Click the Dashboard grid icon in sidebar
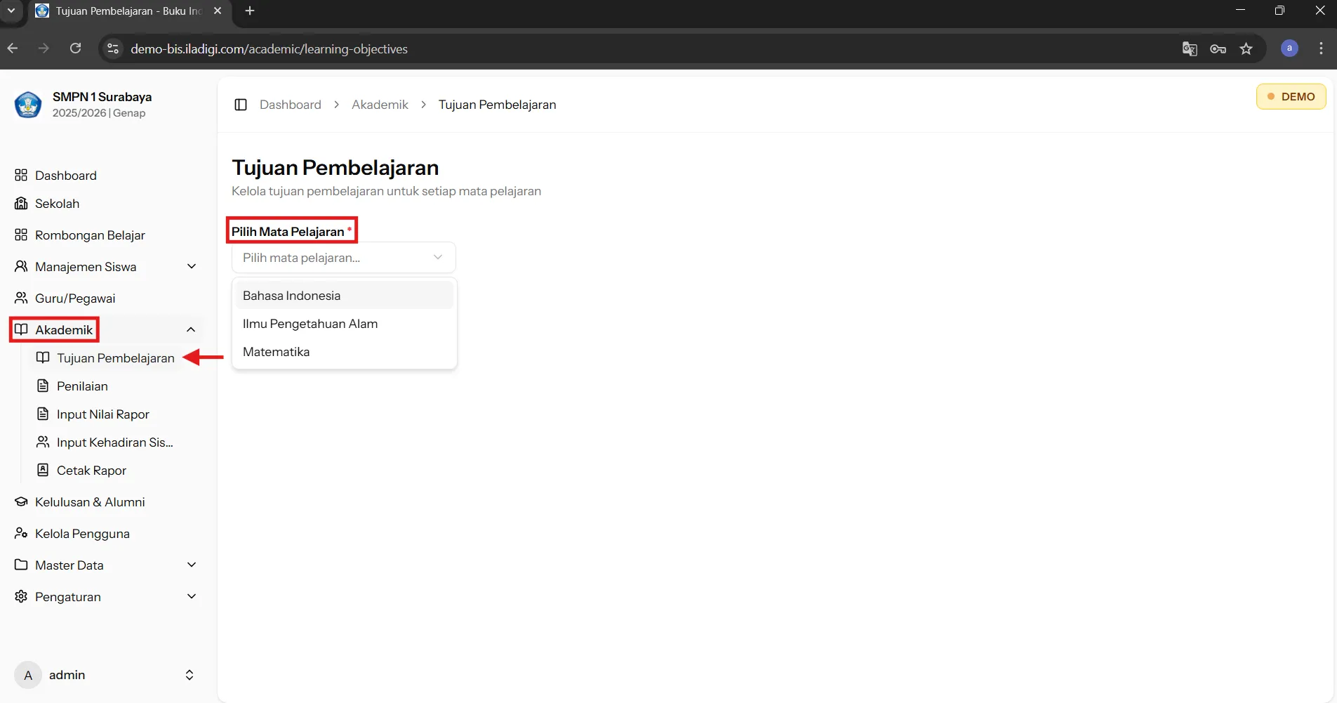1337x703 pixels. [21, 175]
